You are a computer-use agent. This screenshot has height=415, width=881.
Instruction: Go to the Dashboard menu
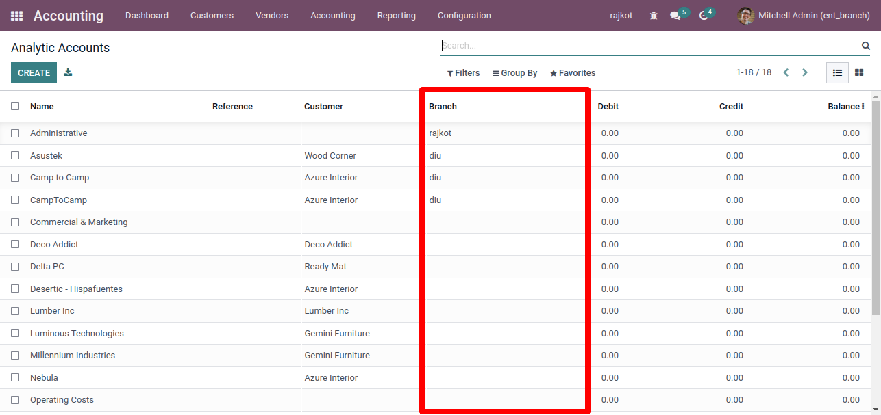coord(147,16)
